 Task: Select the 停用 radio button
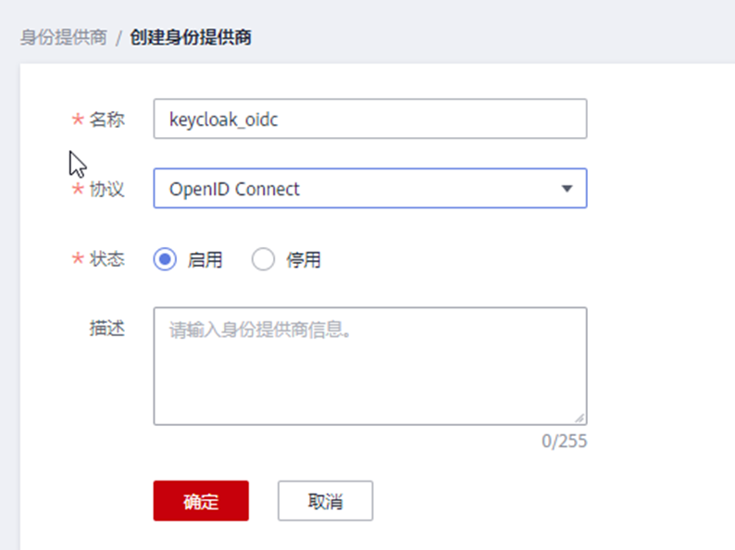pos(264,260)
